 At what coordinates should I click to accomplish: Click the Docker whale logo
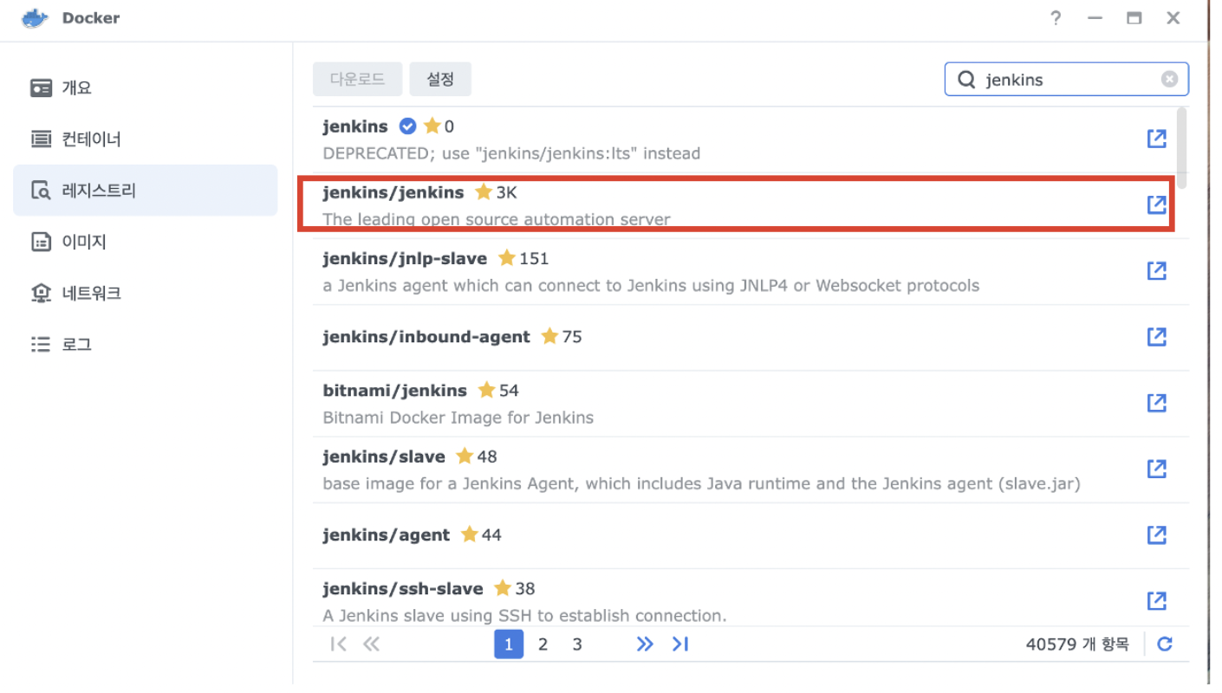pyautogui.click(x=36, y=18)
